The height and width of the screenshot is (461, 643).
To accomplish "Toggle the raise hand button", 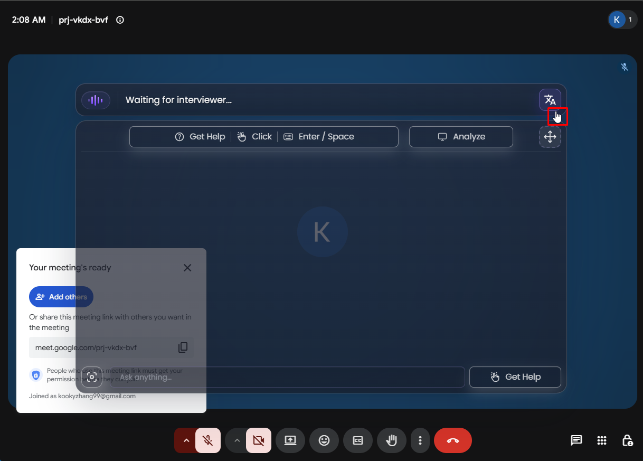I will 392,440.
